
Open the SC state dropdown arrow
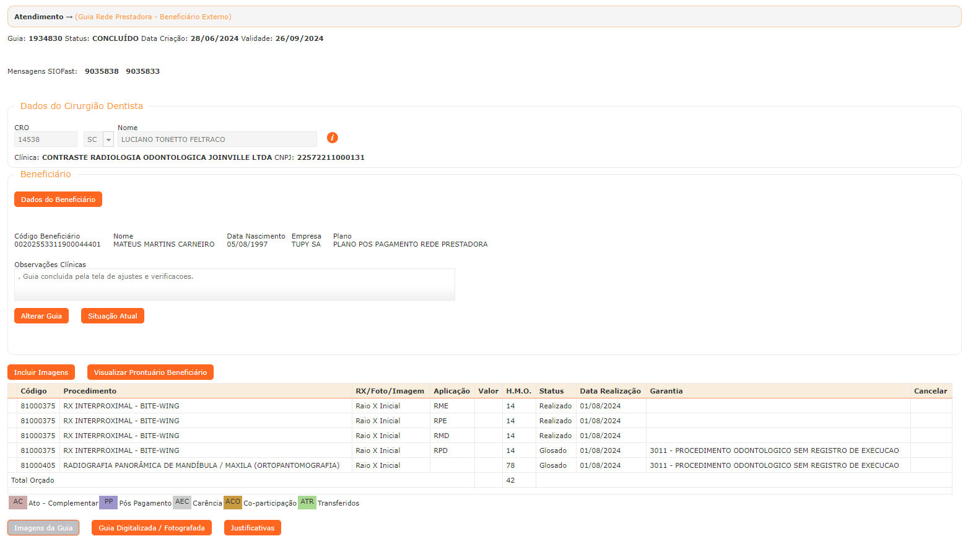coord(108,139)
